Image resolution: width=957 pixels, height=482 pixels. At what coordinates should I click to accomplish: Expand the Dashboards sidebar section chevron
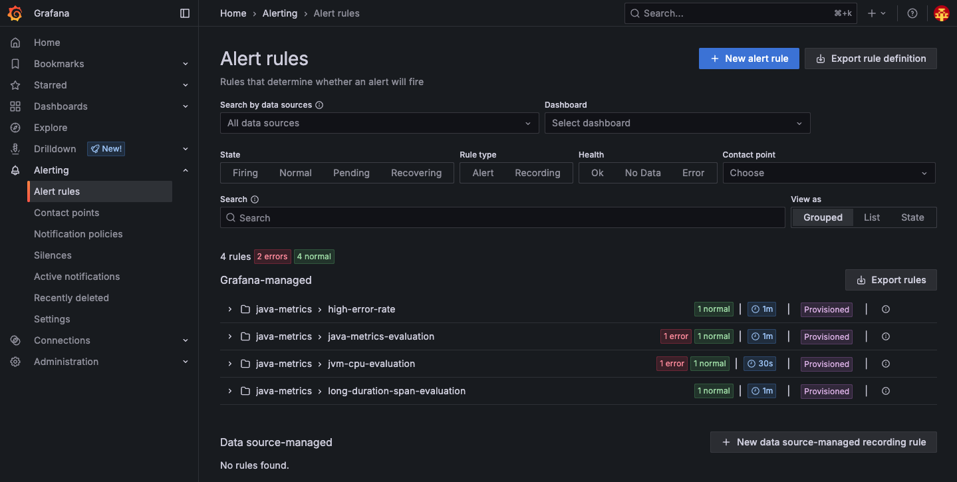[186, 106]
